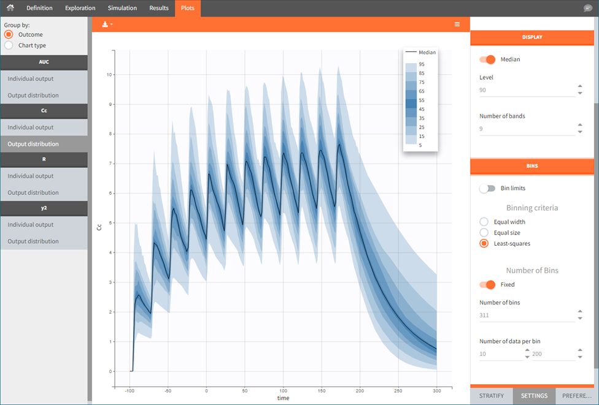
Task: Open the Exploration tab
Action: 80,8
